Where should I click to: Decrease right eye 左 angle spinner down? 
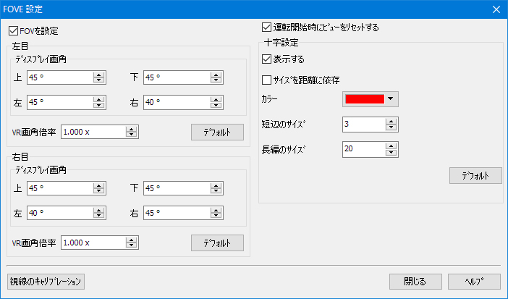(x=98, y=216)
